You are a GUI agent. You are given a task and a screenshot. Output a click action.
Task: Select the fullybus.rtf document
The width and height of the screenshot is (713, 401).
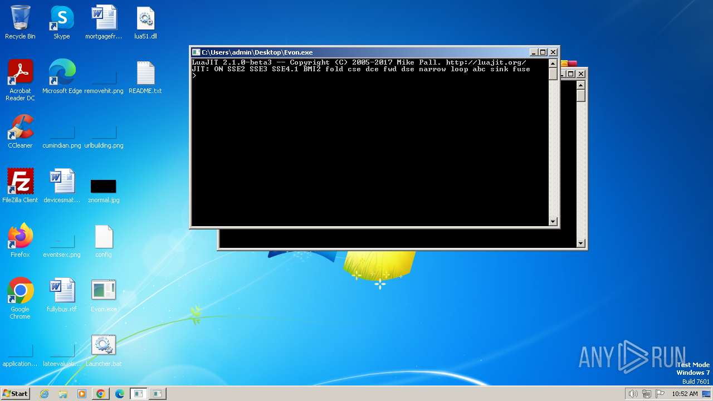coord(62,295)
